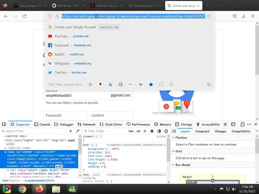
Task: Search with Google in the urlbar
Action: (90, 84)
